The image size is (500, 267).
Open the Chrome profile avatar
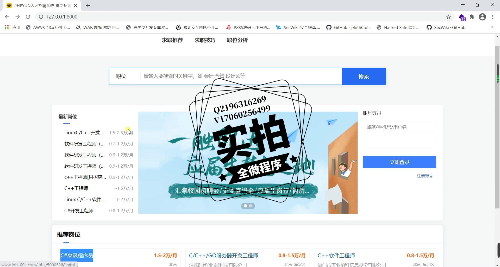tap(482, 17)
